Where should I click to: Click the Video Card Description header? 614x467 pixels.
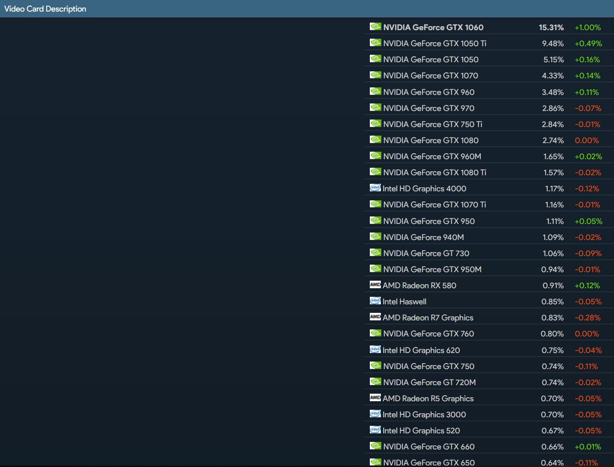tap(45, 9)
